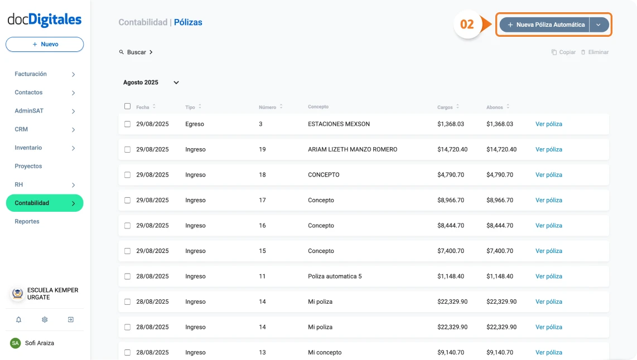Expand the Facturación sidebar menu
This screenshot has width=637, height=360.
(x=30, y=74)
